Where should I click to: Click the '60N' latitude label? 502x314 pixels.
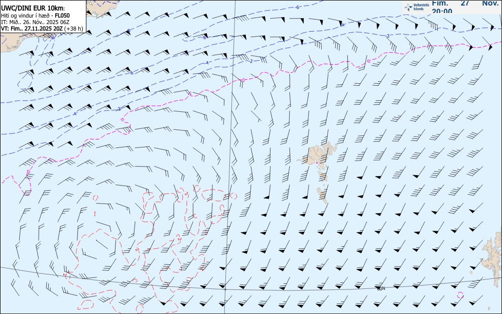coord(381,289)
